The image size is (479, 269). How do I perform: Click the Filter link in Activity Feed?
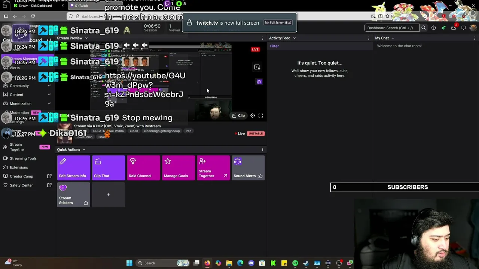click(274, 46)
